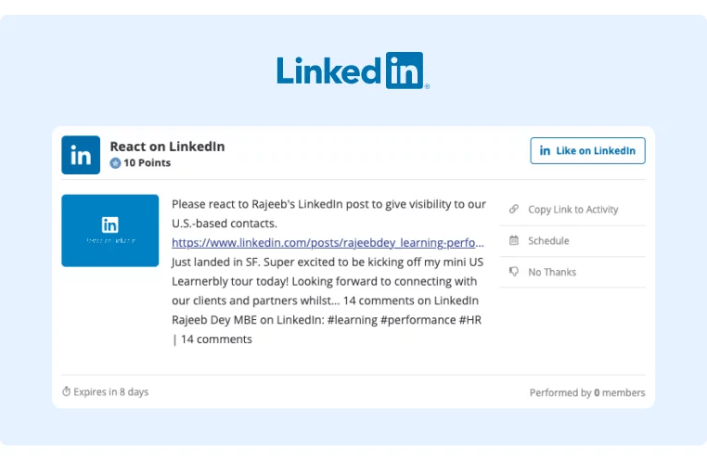The height and width of the screenshot is (461, 707).
Task: Open the rajeebdey LinkedIn post link
Action: [x=328, y=242]
